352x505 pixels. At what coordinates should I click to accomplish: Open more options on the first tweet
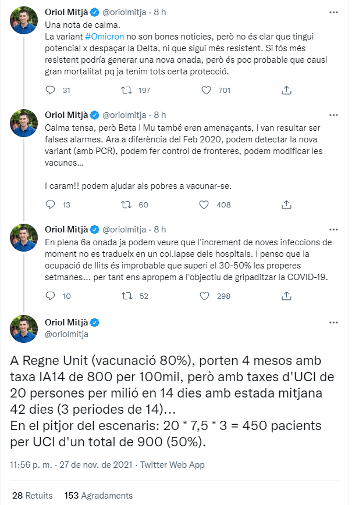click(x=332, y=12)
